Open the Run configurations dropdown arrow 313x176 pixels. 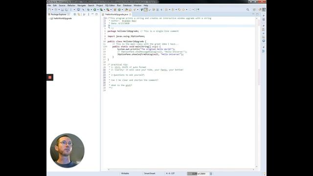pyautogui.click(x=98, y=10)
